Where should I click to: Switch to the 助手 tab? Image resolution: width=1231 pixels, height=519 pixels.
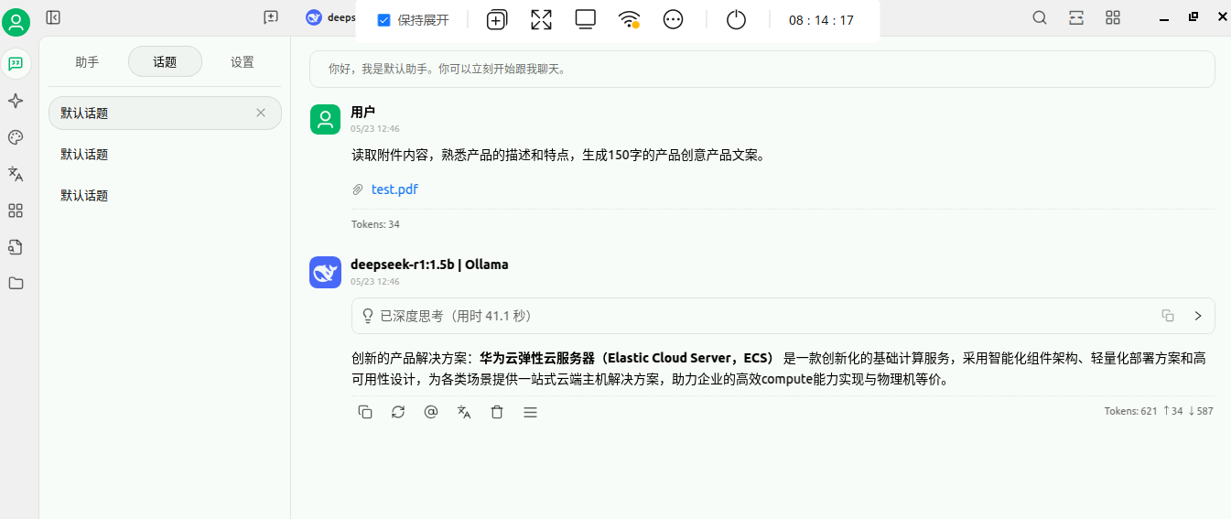[87, 62]
